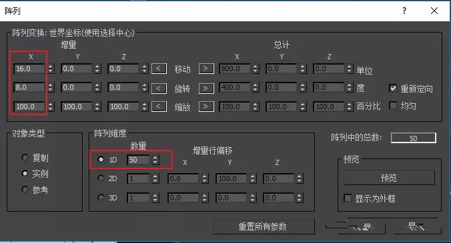Click the left arrow beside 旋转
Image resolution: width=451 pixels, height=243 pixels.
coord(159,88)
